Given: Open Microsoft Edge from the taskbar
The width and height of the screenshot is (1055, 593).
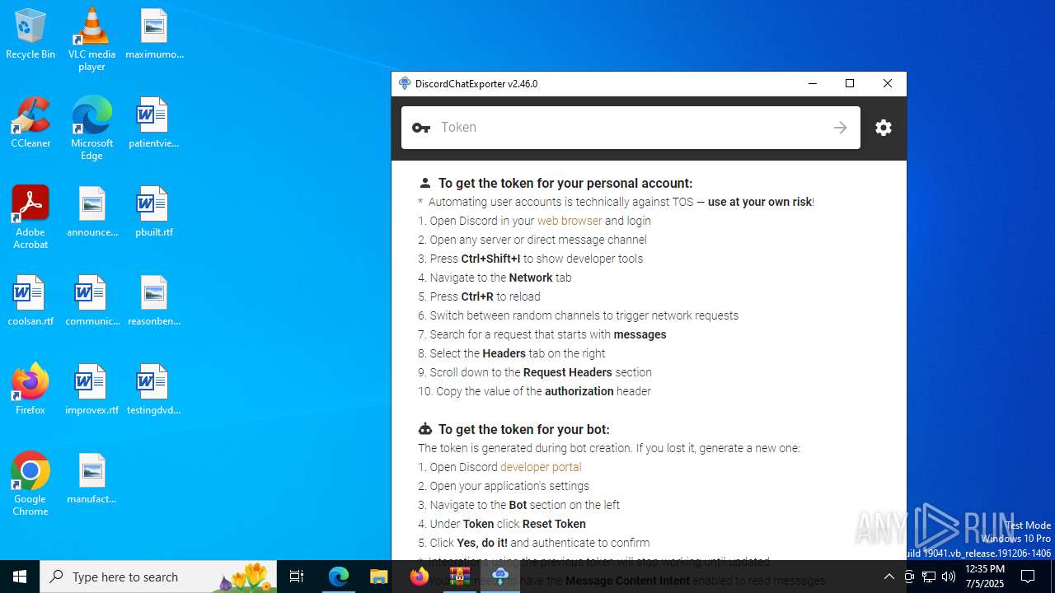Looking at the screenshot, I should pyautogui.click(x=339, y=577).
